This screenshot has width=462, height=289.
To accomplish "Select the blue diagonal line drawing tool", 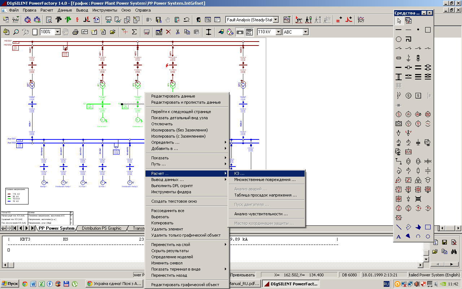I will click(x=398, y=227).
